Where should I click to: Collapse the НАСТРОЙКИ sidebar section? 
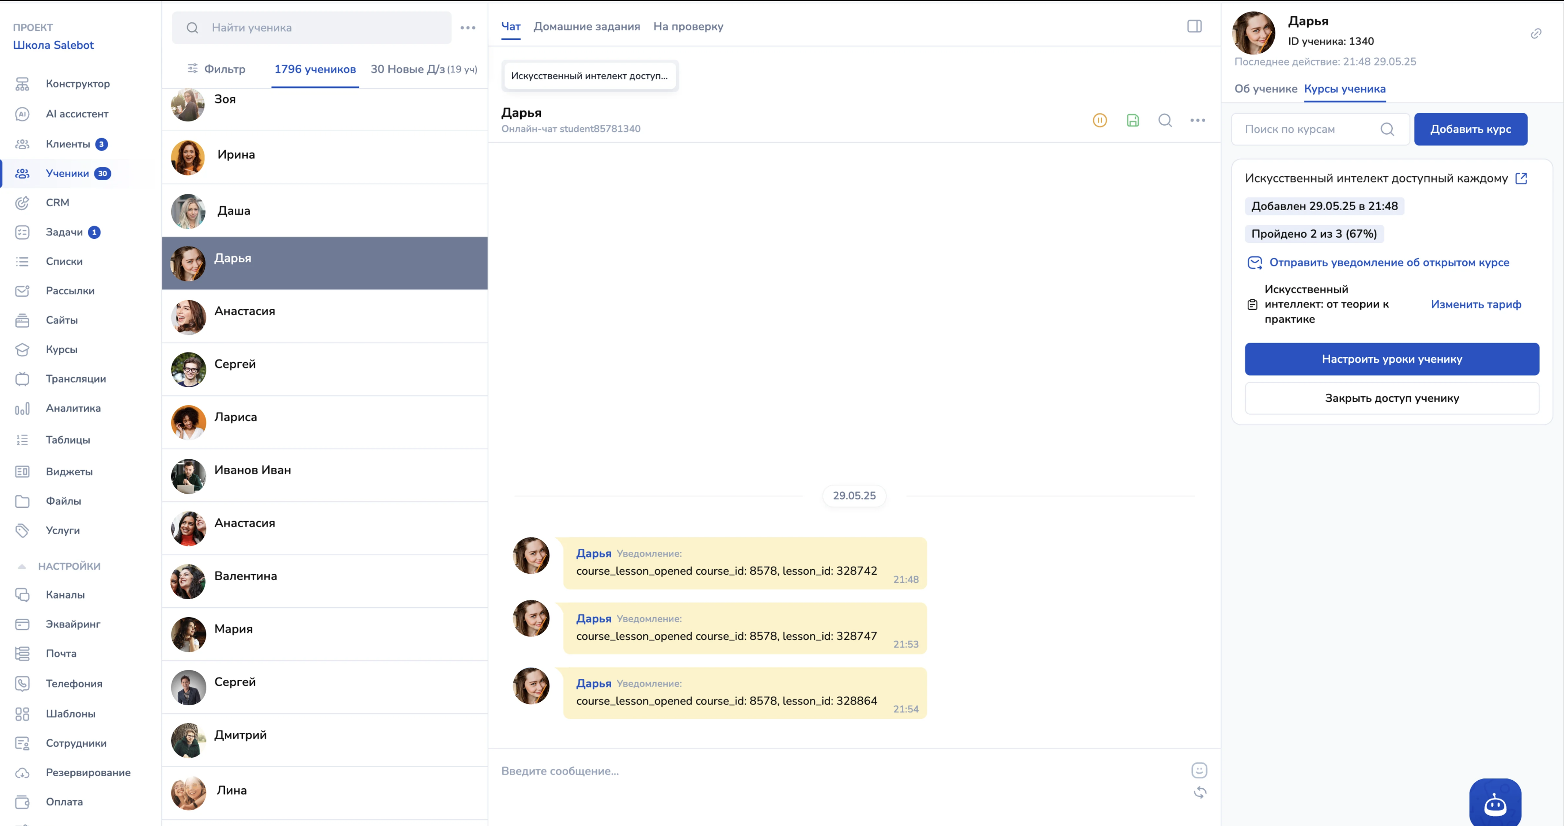coord(22,566)
